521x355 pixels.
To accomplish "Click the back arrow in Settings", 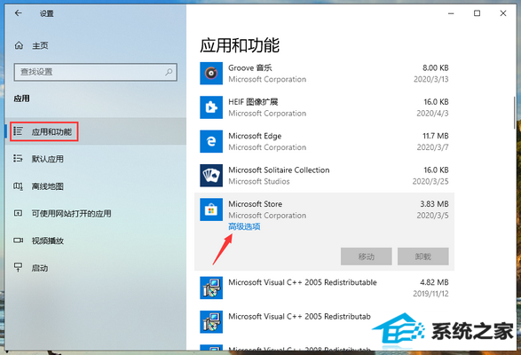I will click(x=19, y=13).
